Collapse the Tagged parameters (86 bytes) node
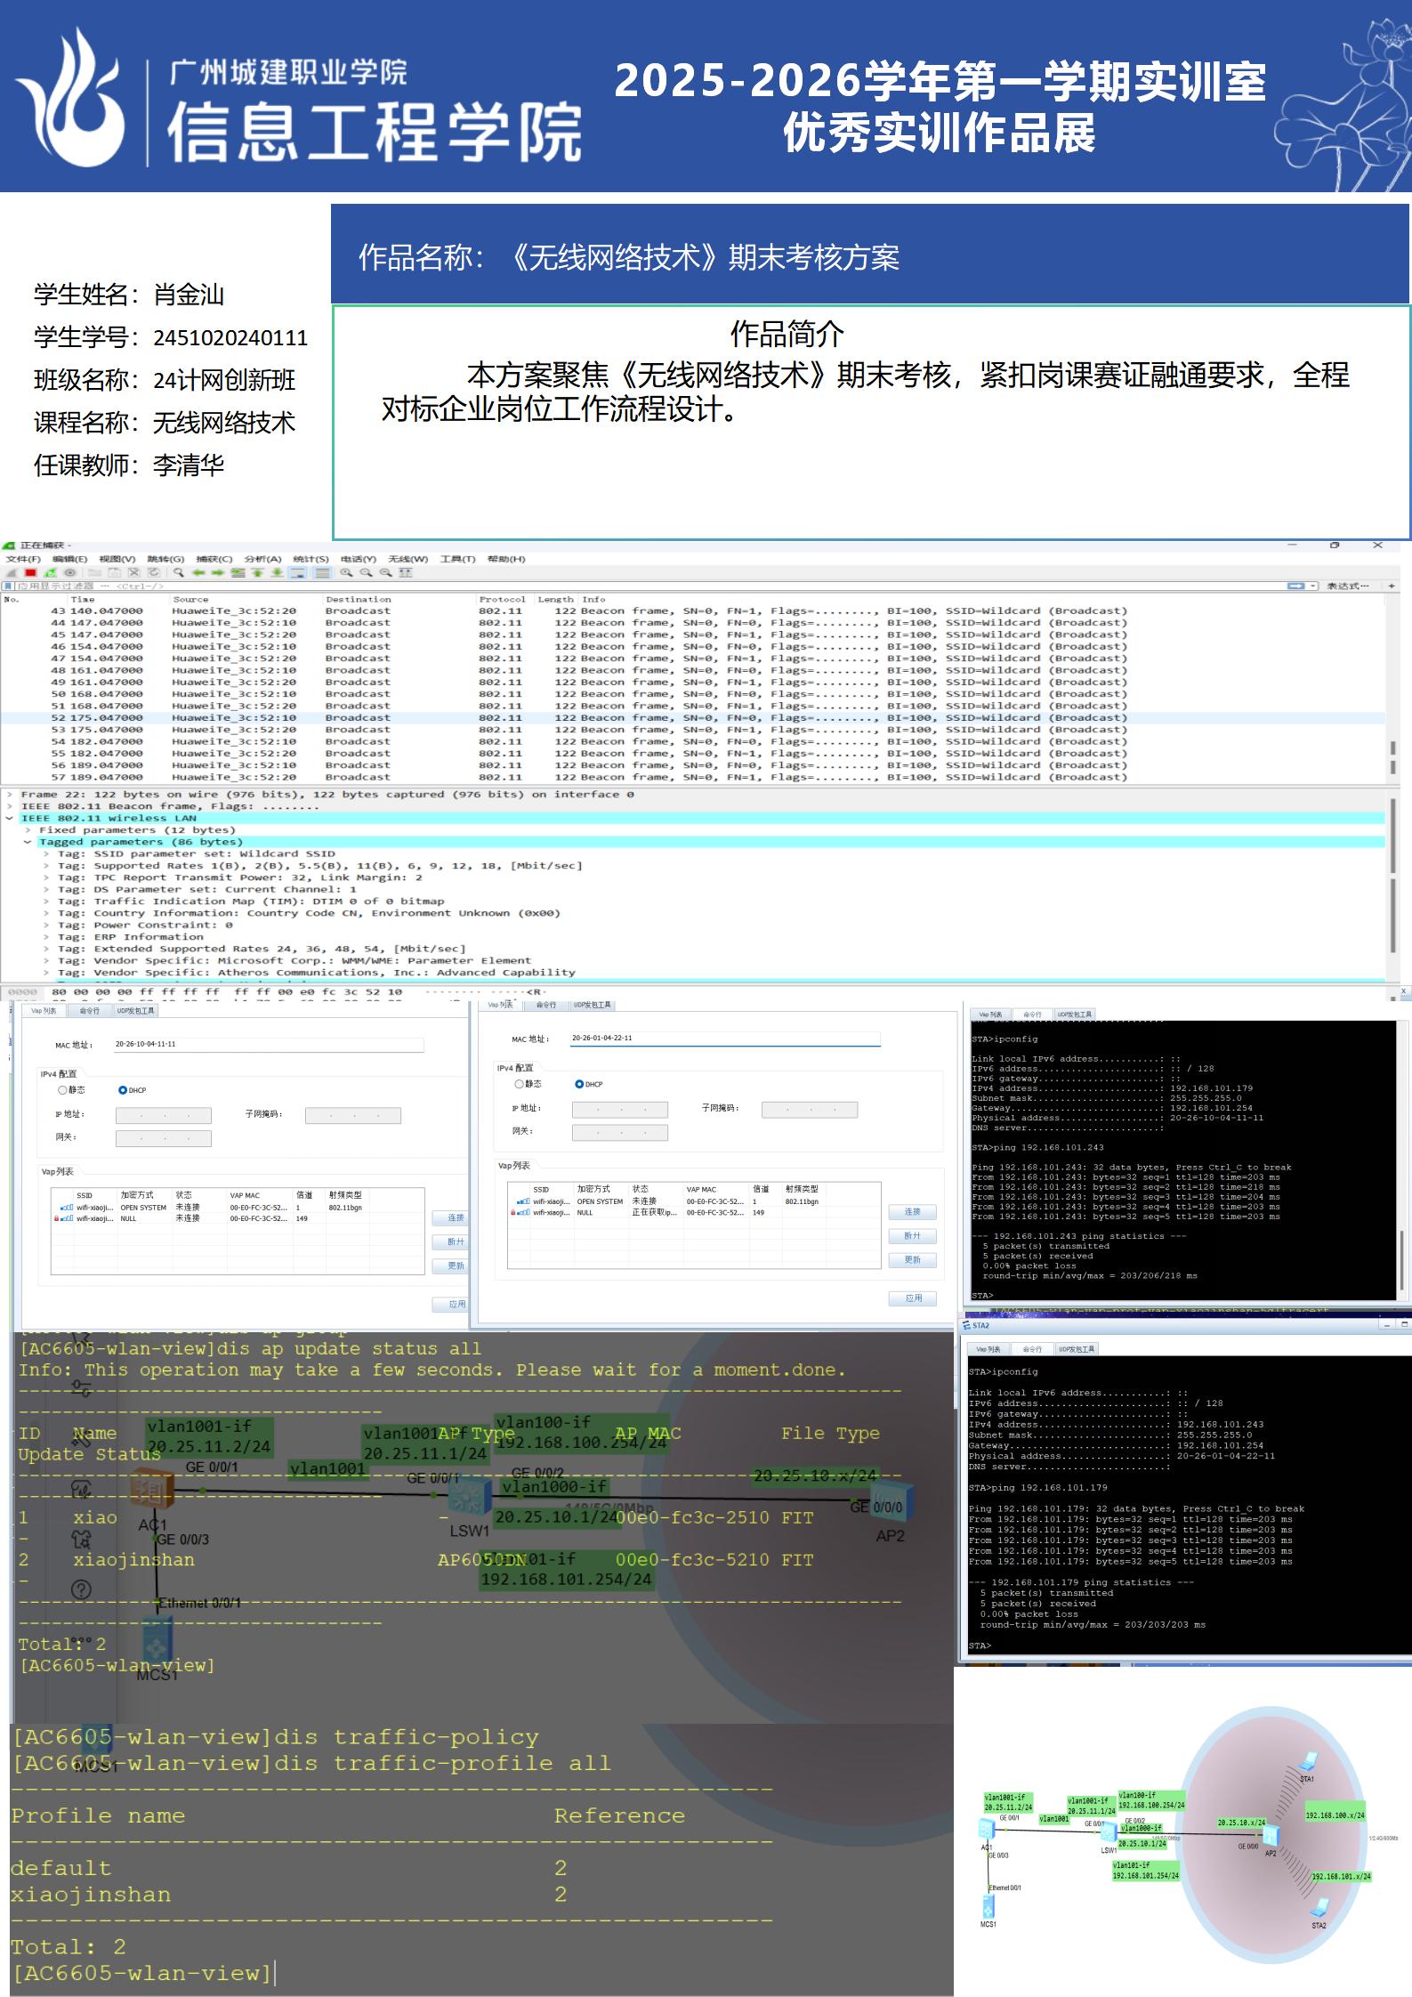Screen dimensions: 1412x1997 28,842
